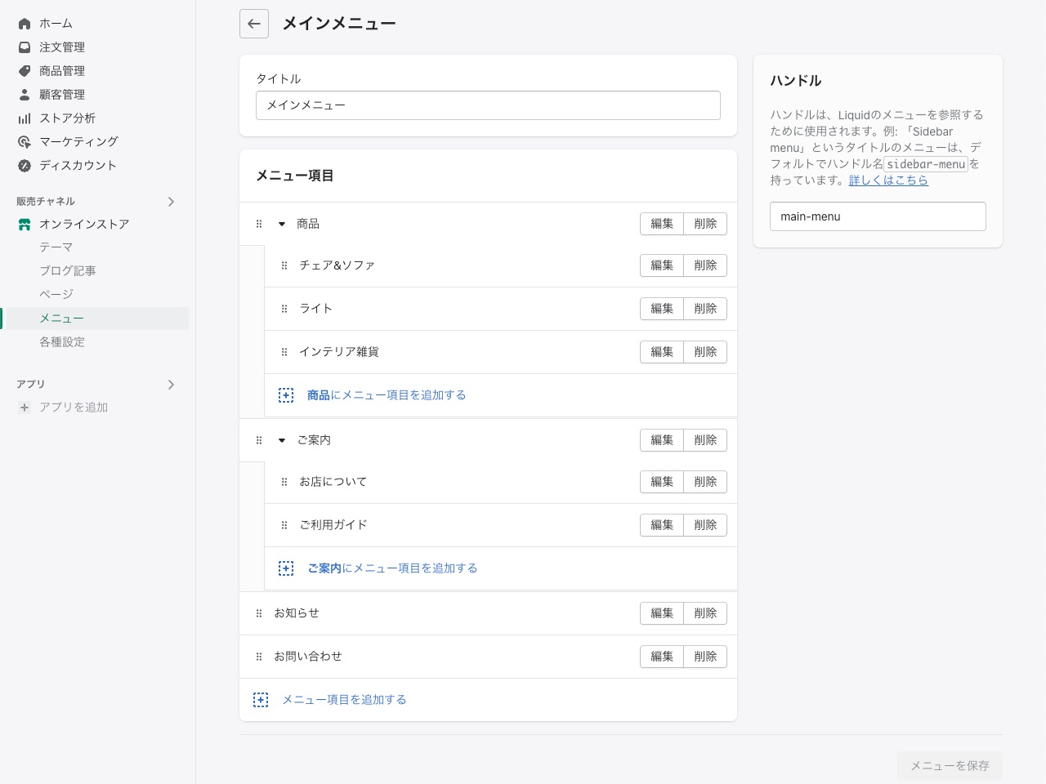
Task: Delete the インテリア雑貨 item
Action: click(x=705, y=352)
